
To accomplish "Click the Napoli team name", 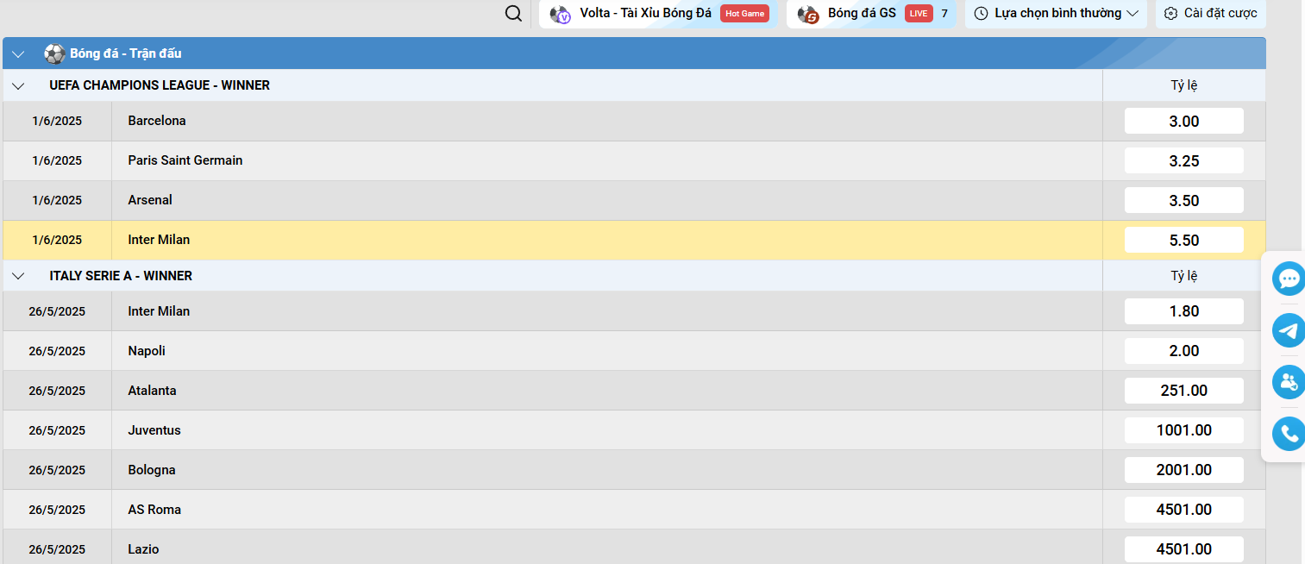I will (147, 351).
